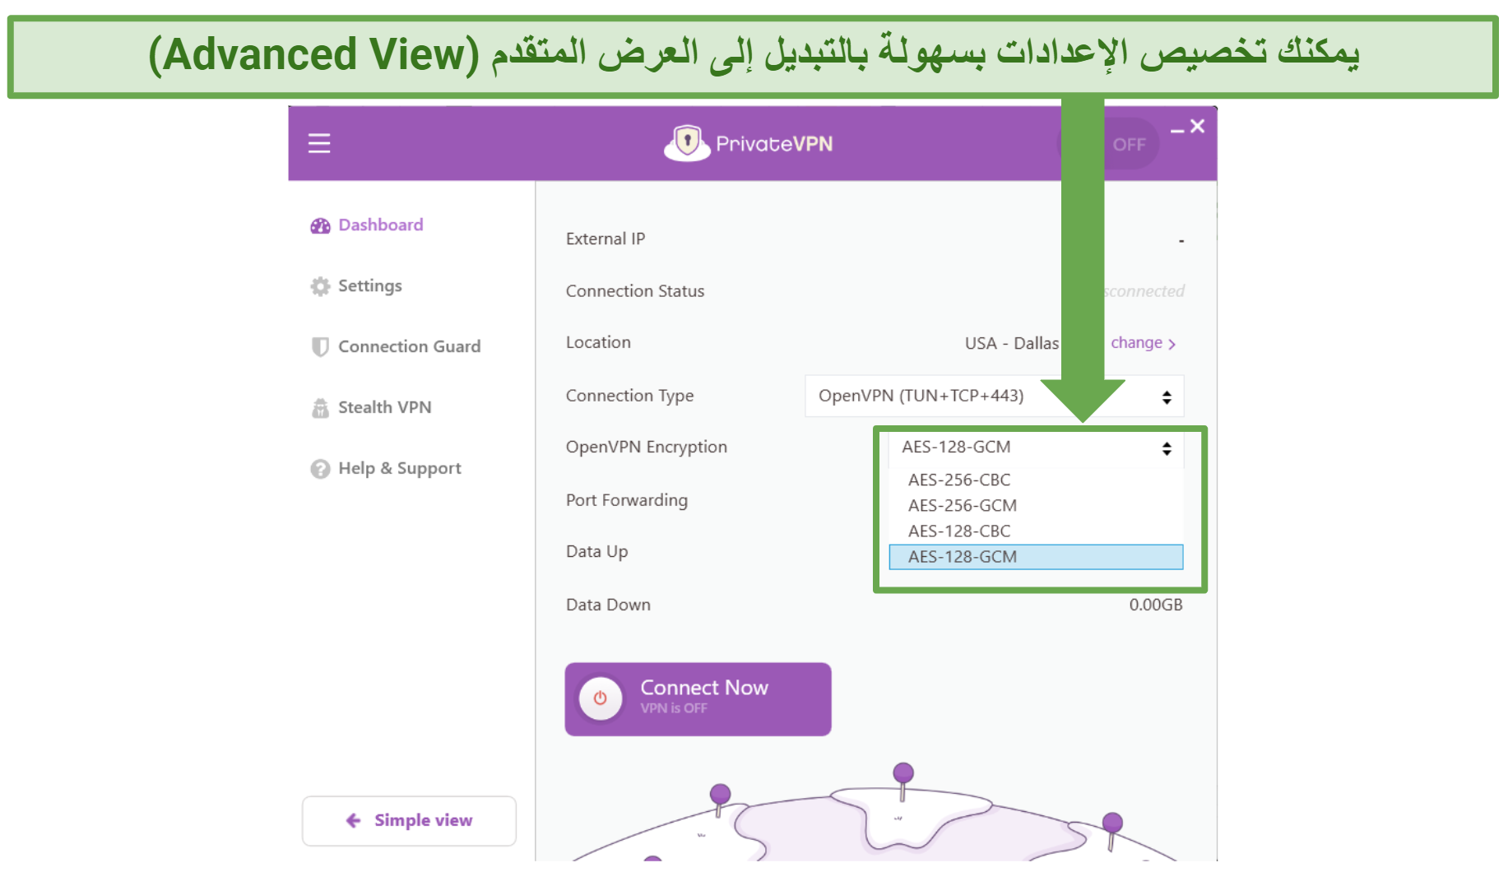Click the PrivateVPN shield logo
The height and width of the screenshot is (872, 1508).
click(x=687, y=143)
